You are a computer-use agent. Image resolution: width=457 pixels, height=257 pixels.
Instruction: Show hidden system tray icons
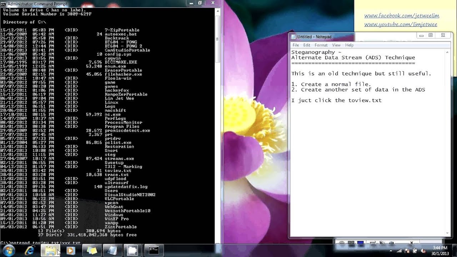[x=391, y=251]
